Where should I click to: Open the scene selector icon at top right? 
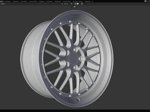[x=146, y=1]
